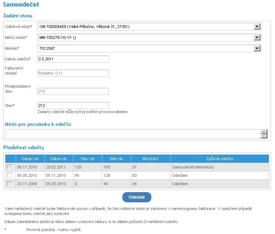Click the Stav do column header
Screen dimensions: 275x234
pos(117,159)
